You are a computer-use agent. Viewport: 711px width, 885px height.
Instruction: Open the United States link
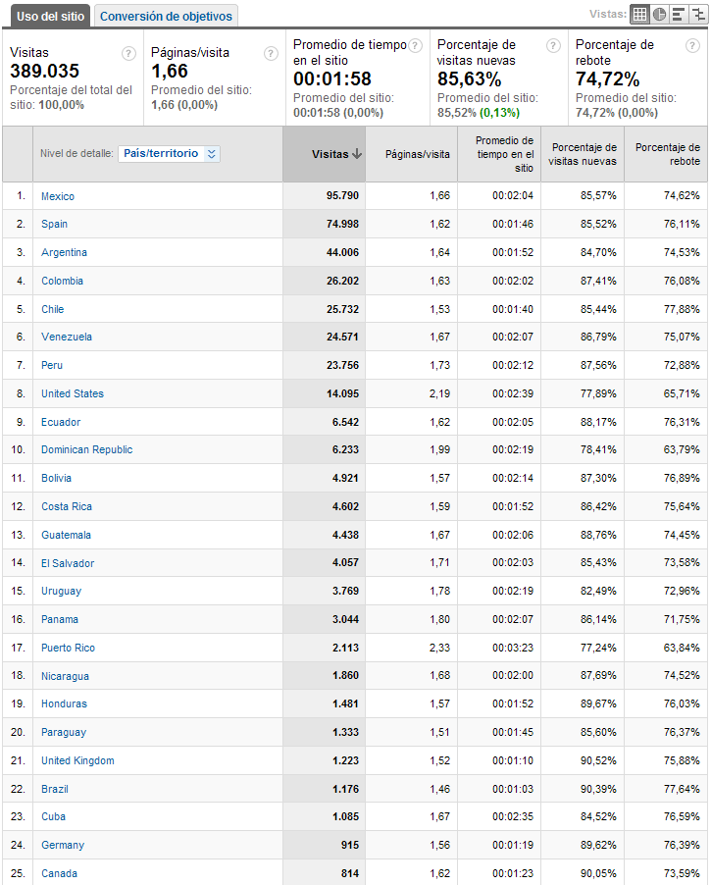(73, 393)
